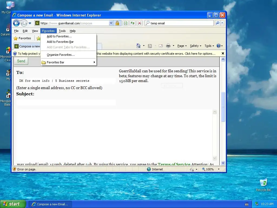Click the search box containing 'temp email'
Image resolution: width=277 pixels, height=208 pixels.
pos(179,23)
